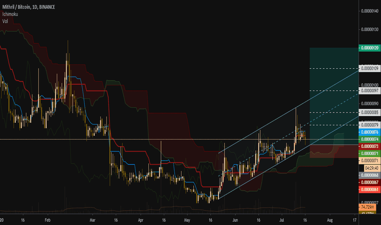This screenshot has height=225, width=381.
Task: Click the blue 0.00000076 price tag
Action: point(370,132)
